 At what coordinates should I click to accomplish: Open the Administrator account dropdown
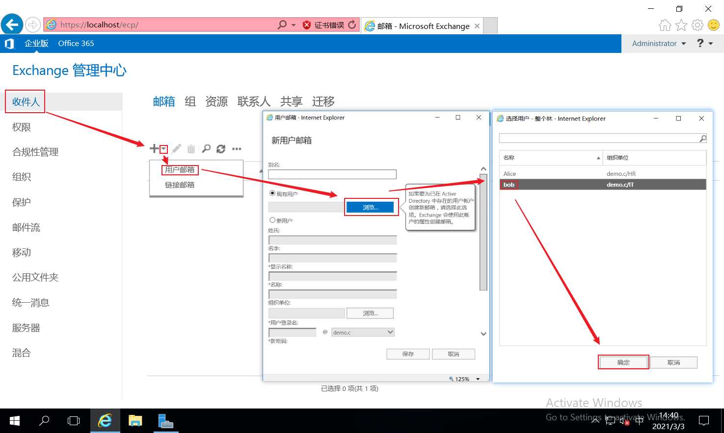[x=657, y=43]
